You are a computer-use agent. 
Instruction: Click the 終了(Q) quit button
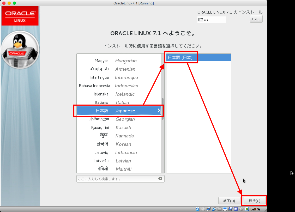[x=229, y=201]
